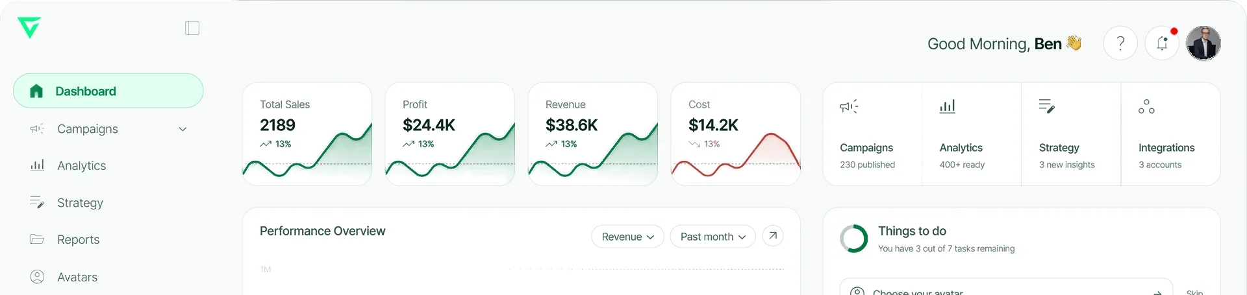Click the Profit 13% trend-up icon

409,144
